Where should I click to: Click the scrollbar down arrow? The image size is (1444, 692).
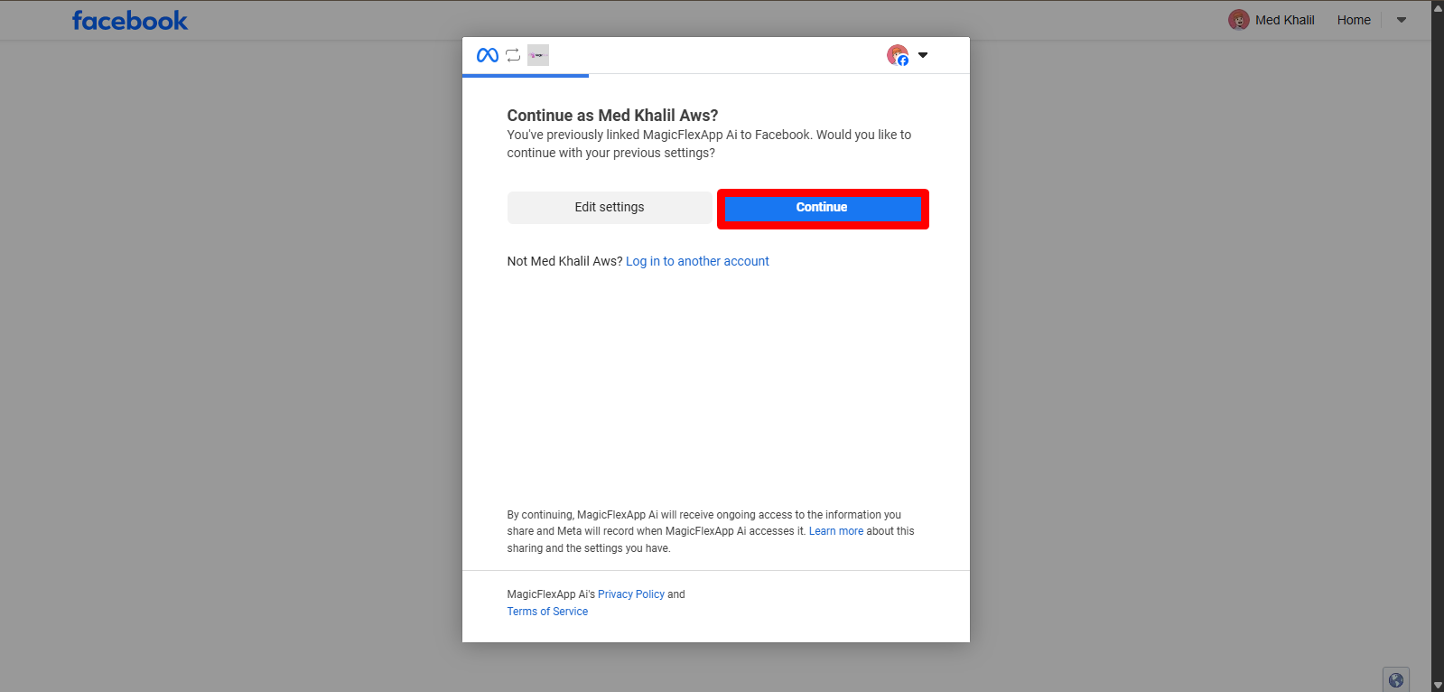click(x=1438, y=686)
